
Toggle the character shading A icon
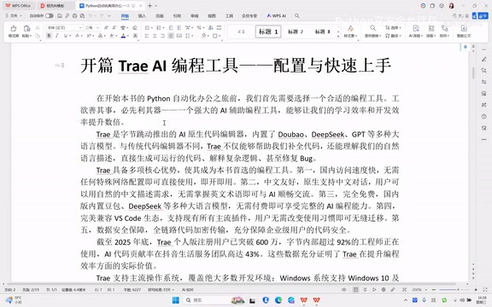[x=135, y=36]
